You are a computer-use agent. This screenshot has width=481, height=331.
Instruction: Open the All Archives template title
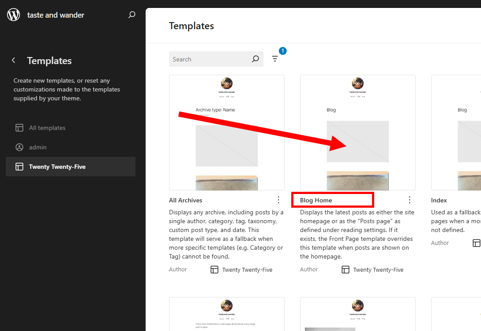click(186, 200)
